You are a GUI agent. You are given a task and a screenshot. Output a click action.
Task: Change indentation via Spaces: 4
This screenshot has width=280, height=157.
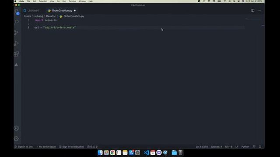pos(217,147)
